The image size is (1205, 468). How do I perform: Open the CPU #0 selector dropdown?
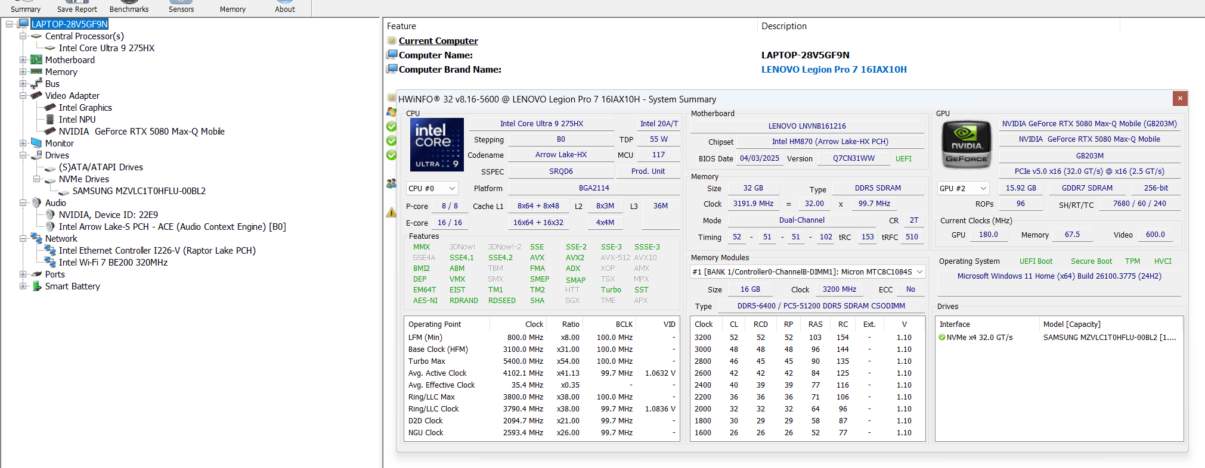[432, 188]
